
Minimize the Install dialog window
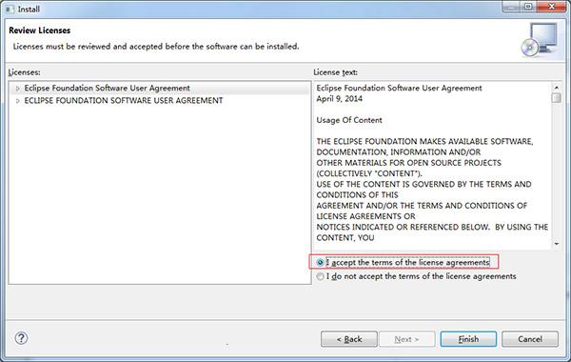511,7
